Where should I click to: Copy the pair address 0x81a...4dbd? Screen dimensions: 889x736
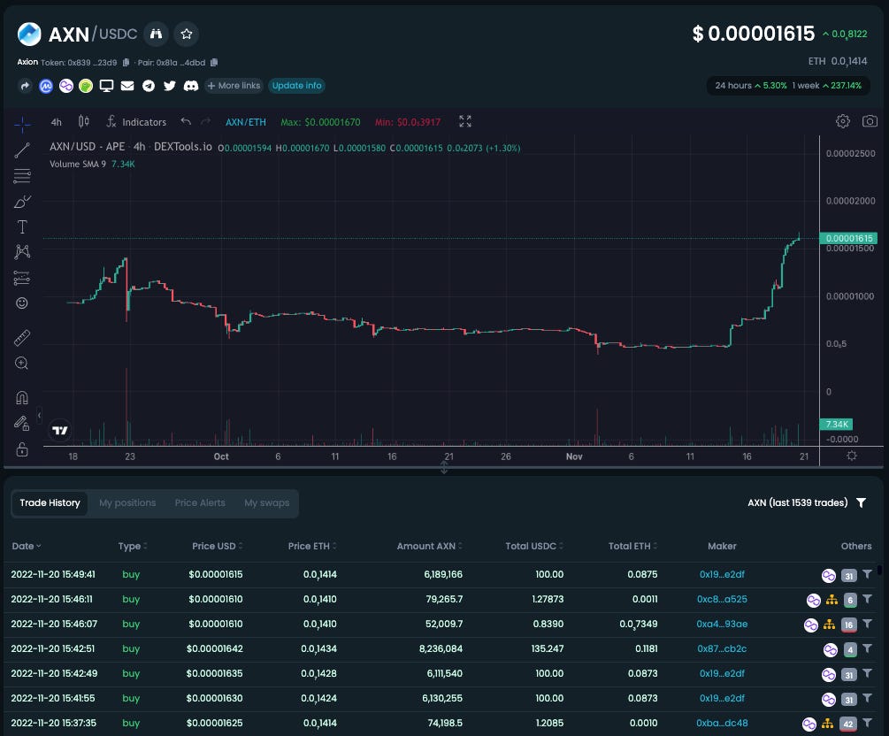coord(214,63)
